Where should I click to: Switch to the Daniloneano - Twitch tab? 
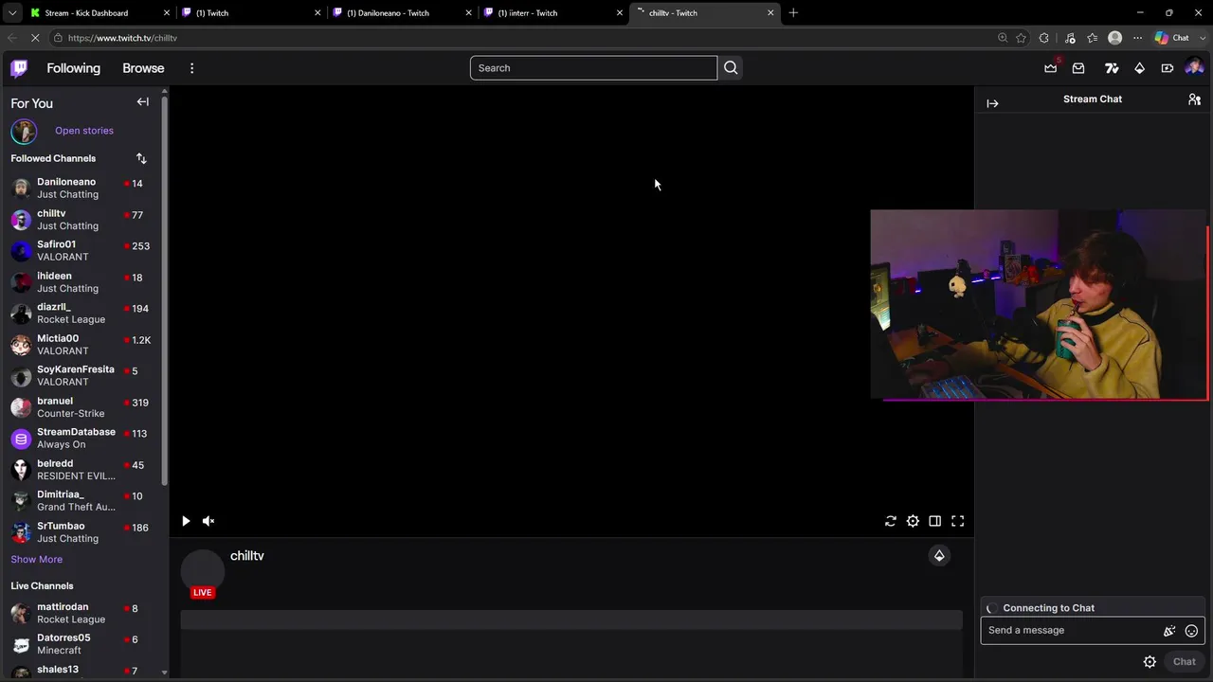[402, 13]
